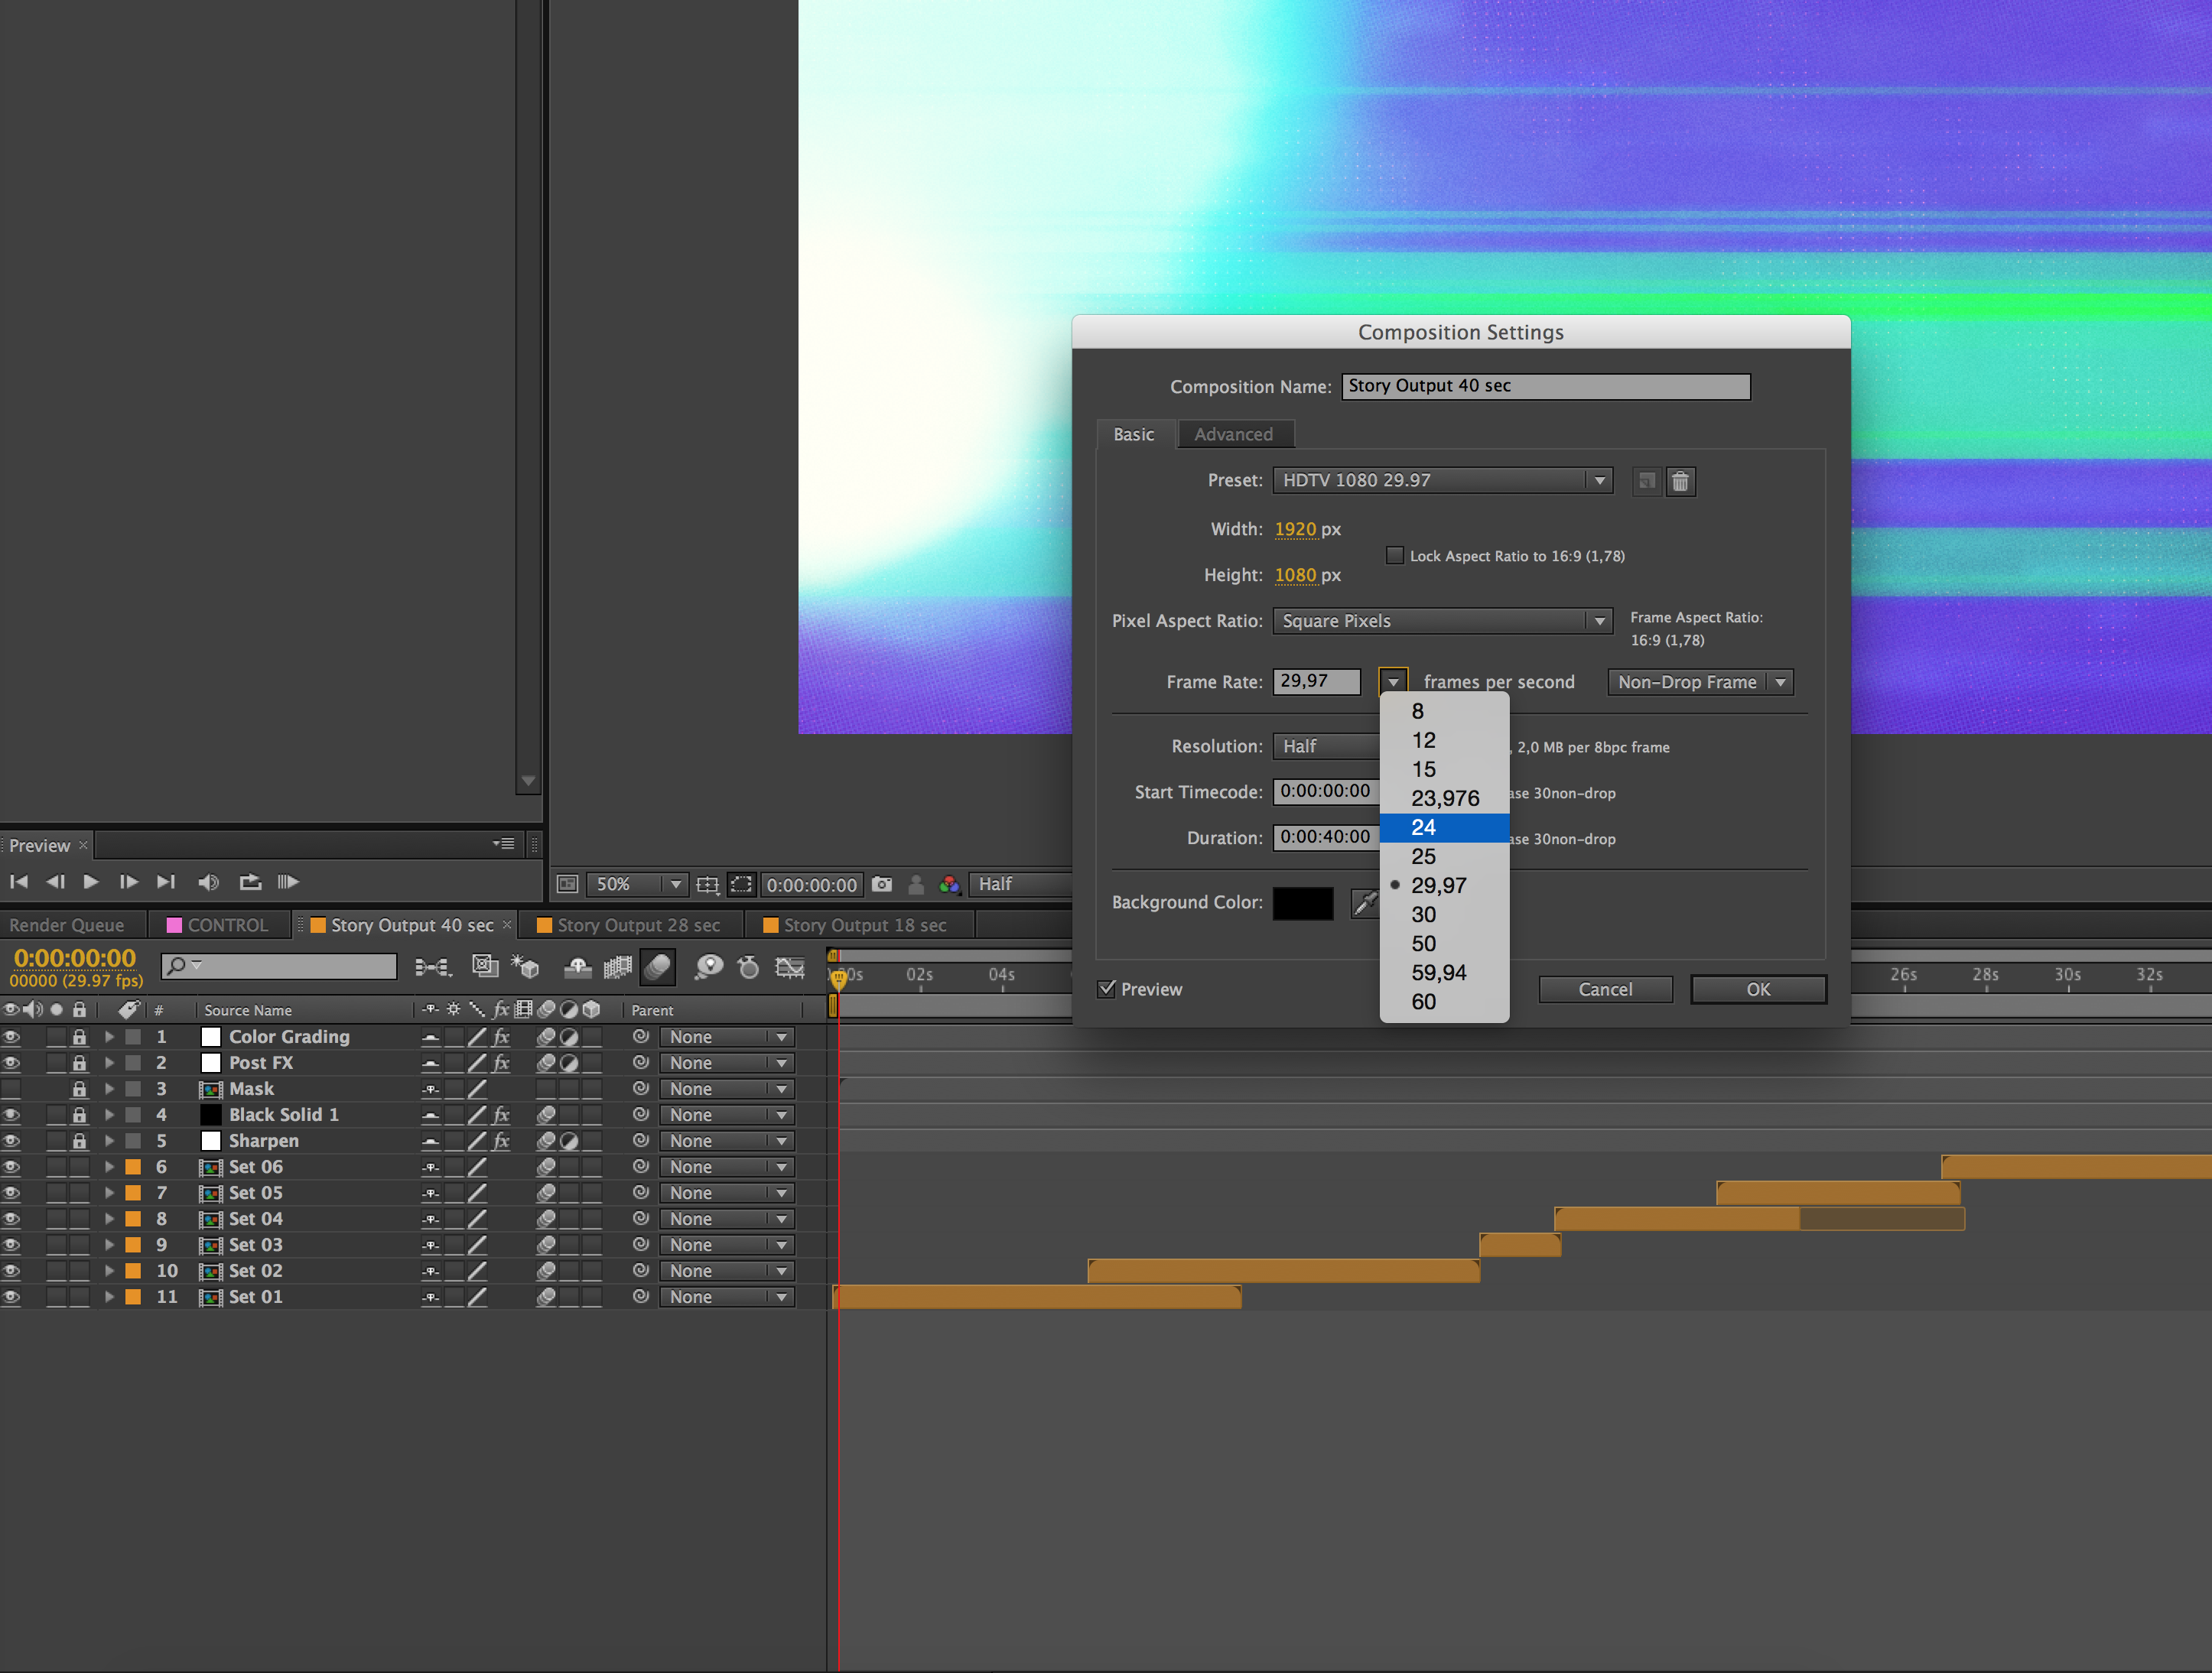Uncheck the Preview checkbox in dialog
Image resolution: width=2212 pixels, height=1673 pixels.
(1106, 989)
